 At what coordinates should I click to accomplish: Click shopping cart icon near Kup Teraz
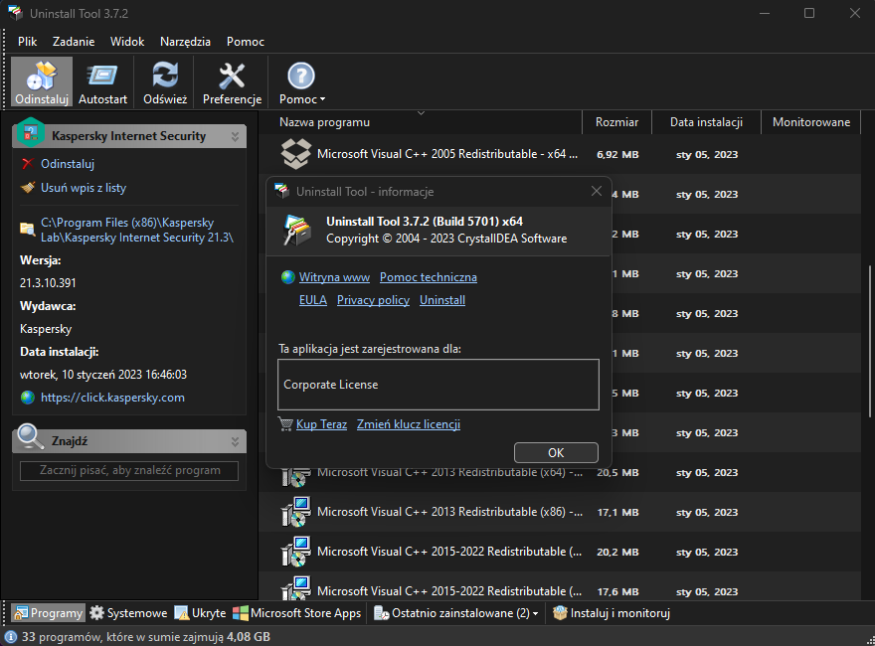pyautogui.click(x=285, y=424)
